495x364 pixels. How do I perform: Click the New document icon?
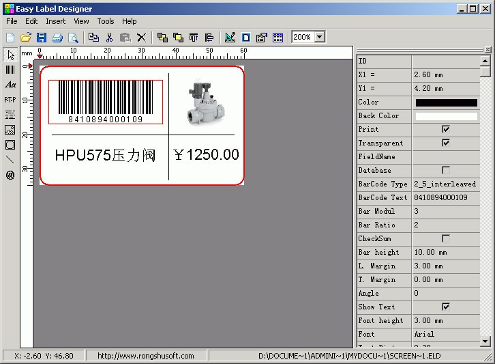tap(10, 38)
